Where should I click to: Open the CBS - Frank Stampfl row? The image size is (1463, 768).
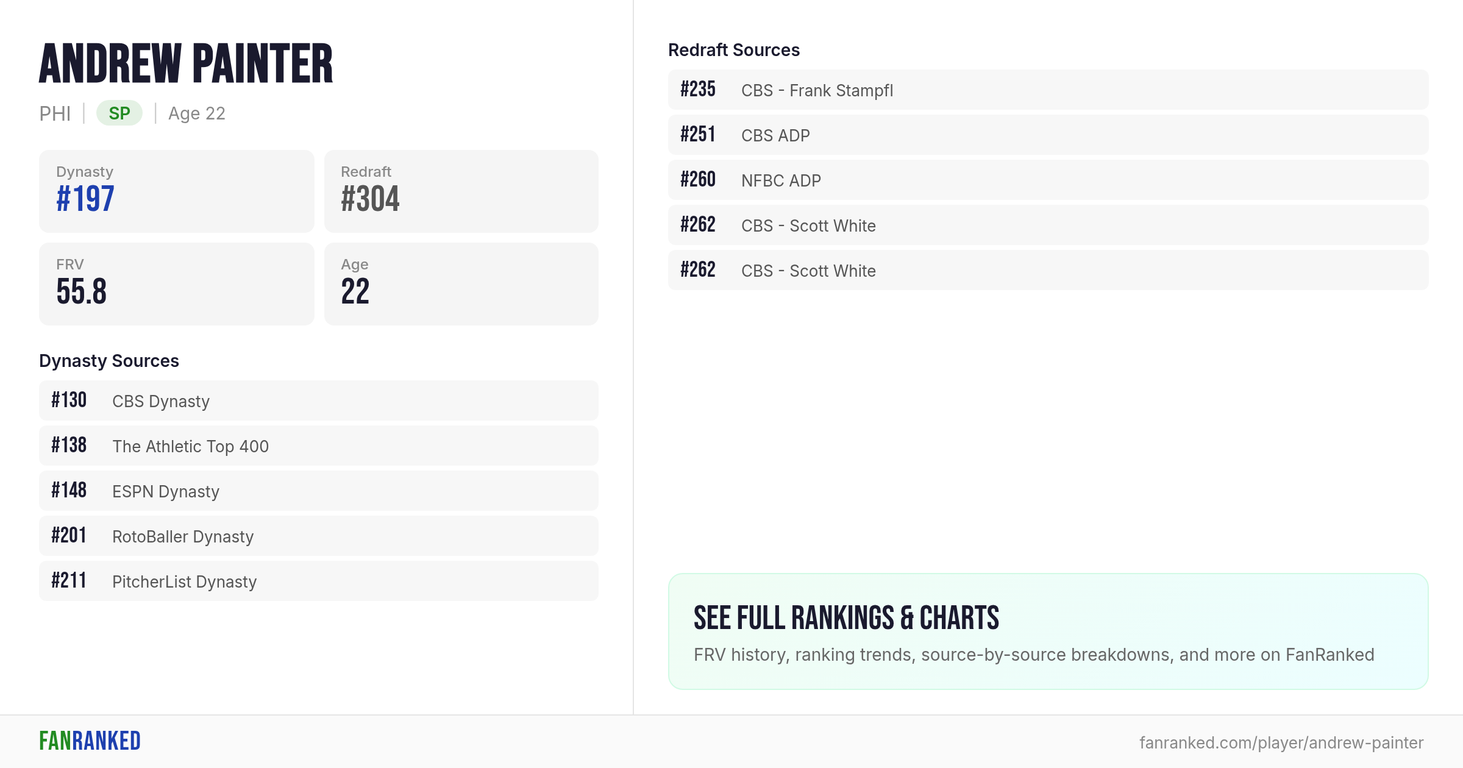(x=1048, y=90)
